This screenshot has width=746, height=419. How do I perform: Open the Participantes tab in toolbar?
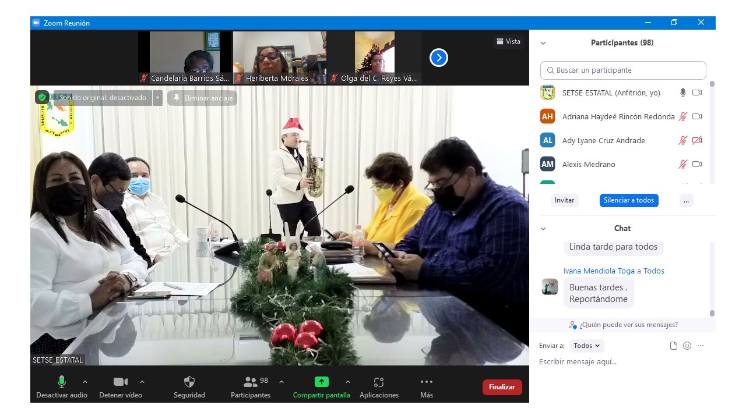251,382
